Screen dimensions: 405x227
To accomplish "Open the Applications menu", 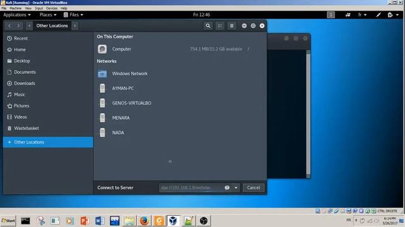I will [x=17, y=15].
